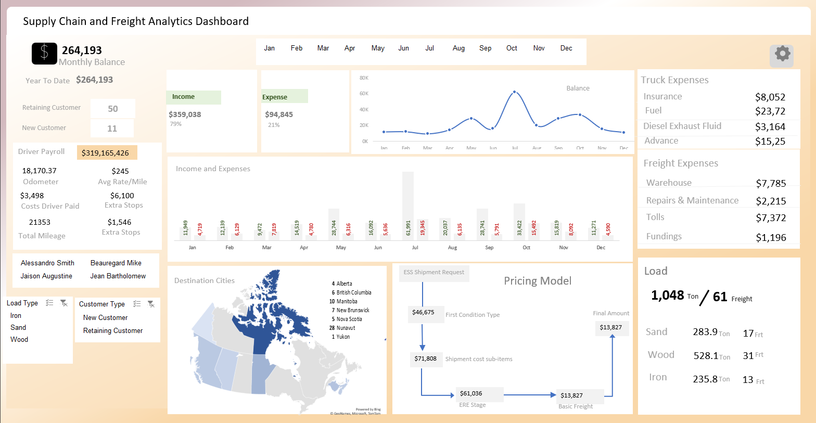This screenshot has height=423, width=816.
Task: Toggle the Sand load type filter
Action: coord(18,328)
